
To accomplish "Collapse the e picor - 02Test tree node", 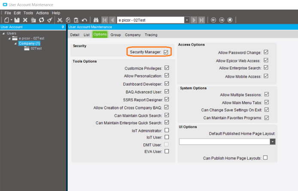I will pos(9,39).
